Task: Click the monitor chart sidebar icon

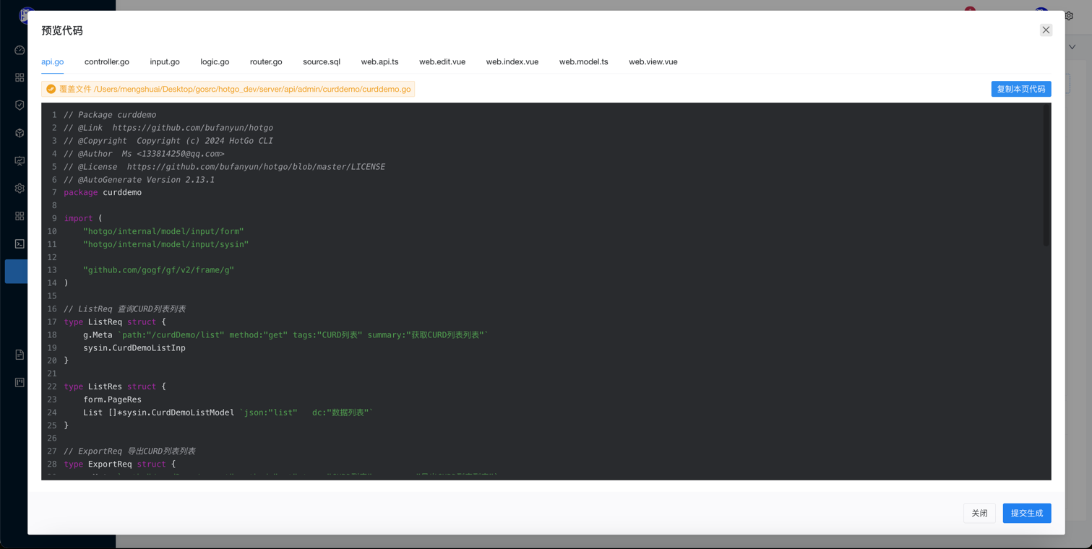Action: tap(20, 161)
